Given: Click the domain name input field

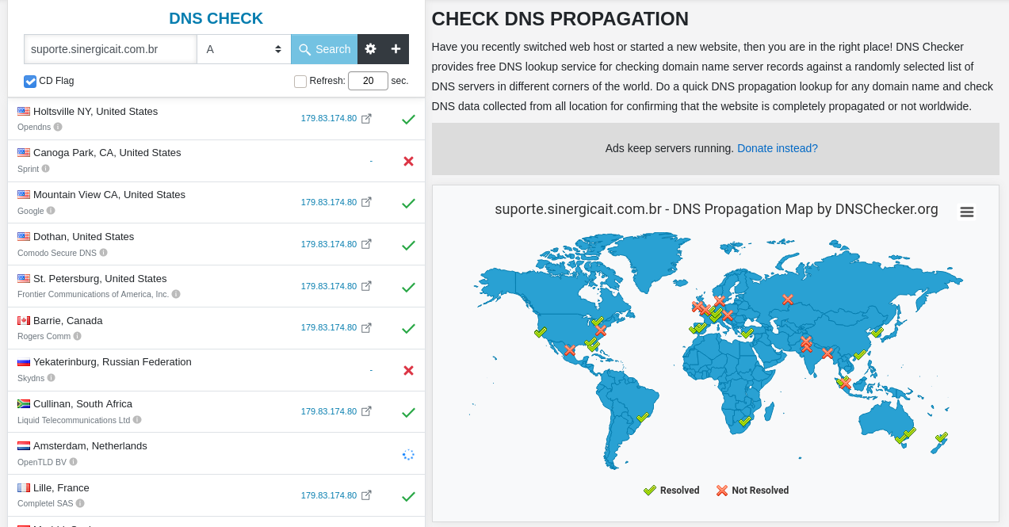Looking at the screenshot, I should [x=110, y=49].
